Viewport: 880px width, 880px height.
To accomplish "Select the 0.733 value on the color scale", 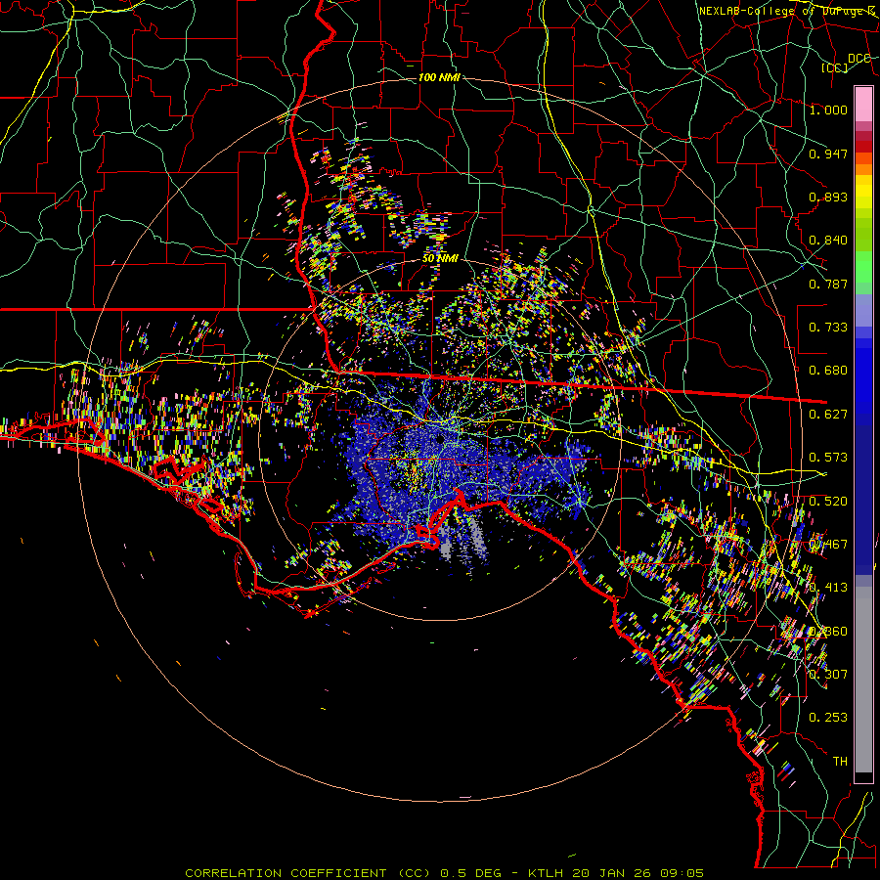I will click(x=828, y=328).
